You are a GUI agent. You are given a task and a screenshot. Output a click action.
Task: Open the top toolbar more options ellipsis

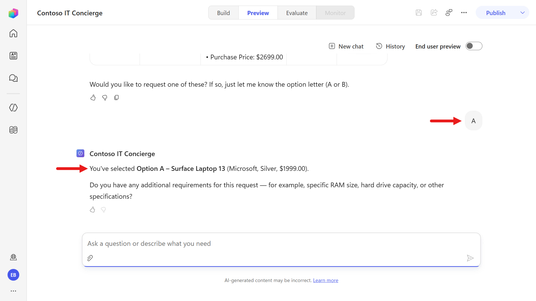tap(464, 13)
